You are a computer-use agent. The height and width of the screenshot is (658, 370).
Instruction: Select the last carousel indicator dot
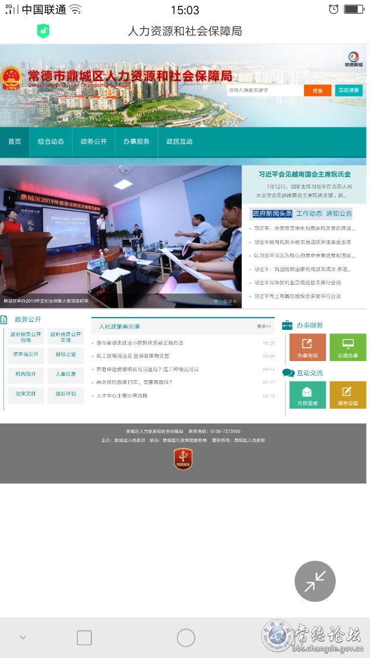point(235,302)
